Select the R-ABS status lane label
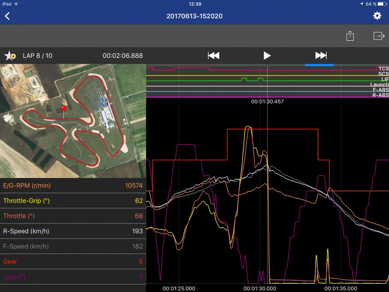 pos(381,95)
